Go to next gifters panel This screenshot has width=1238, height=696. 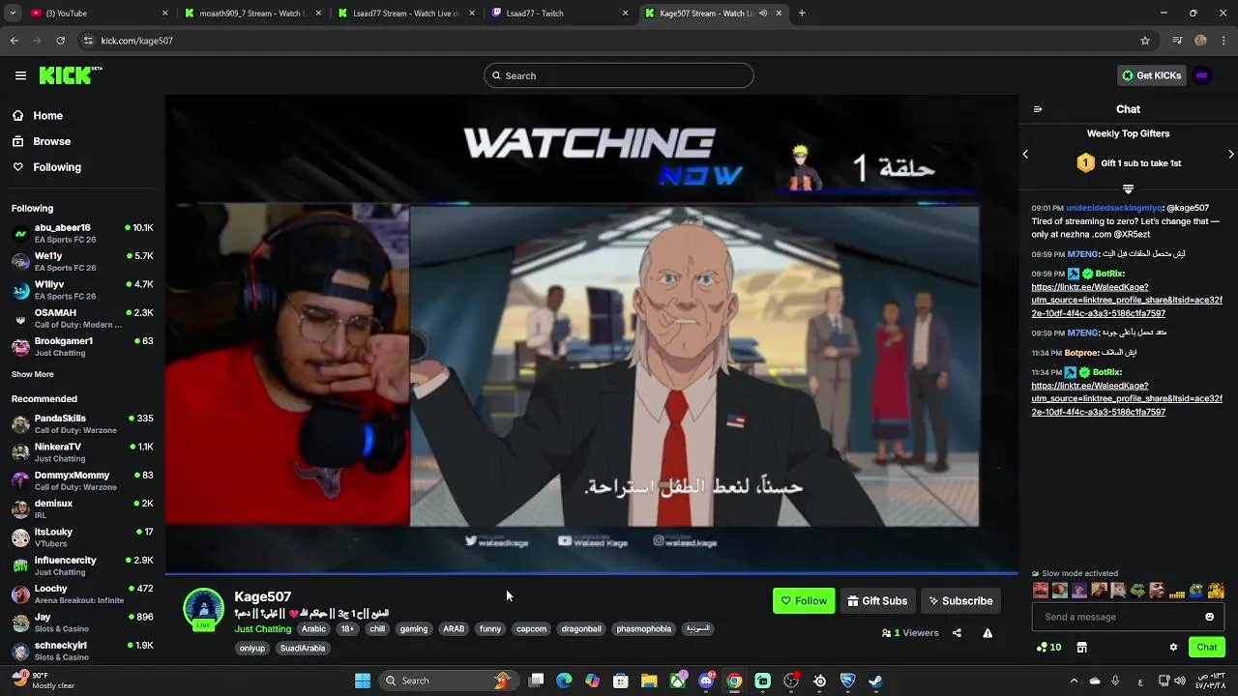click(x=1231, y=154)
